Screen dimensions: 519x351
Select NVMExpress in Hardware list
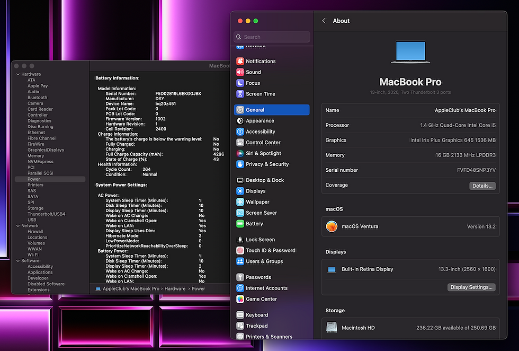[40, 161]
